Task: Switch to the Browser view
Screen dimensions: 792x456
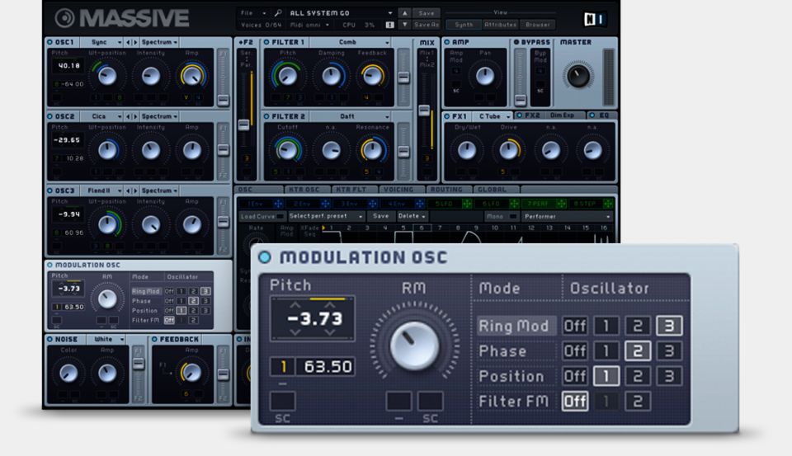Action: pos(538,25)
